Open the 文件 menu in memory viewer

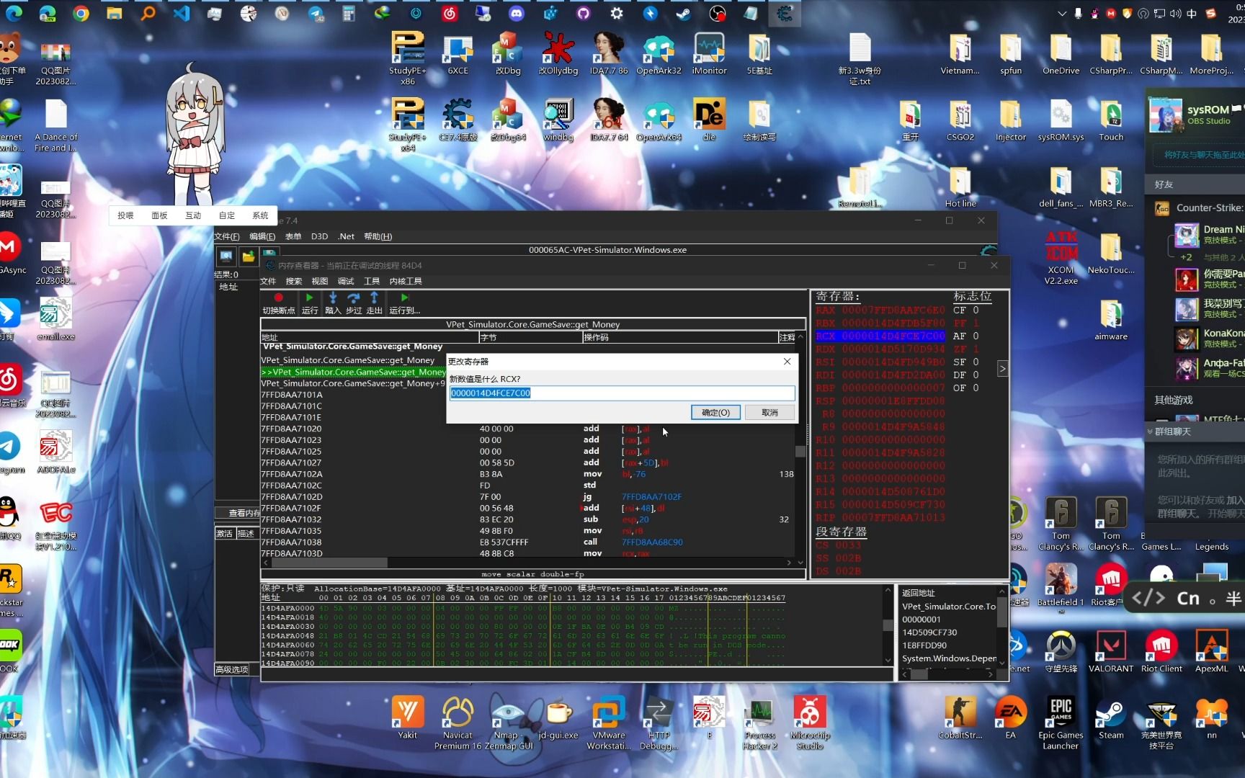268,281
